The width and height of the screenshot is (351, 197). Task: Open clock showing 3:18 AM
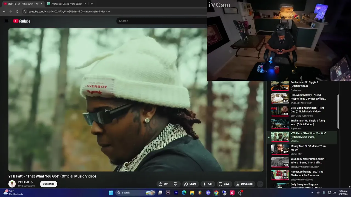(343, 193)
